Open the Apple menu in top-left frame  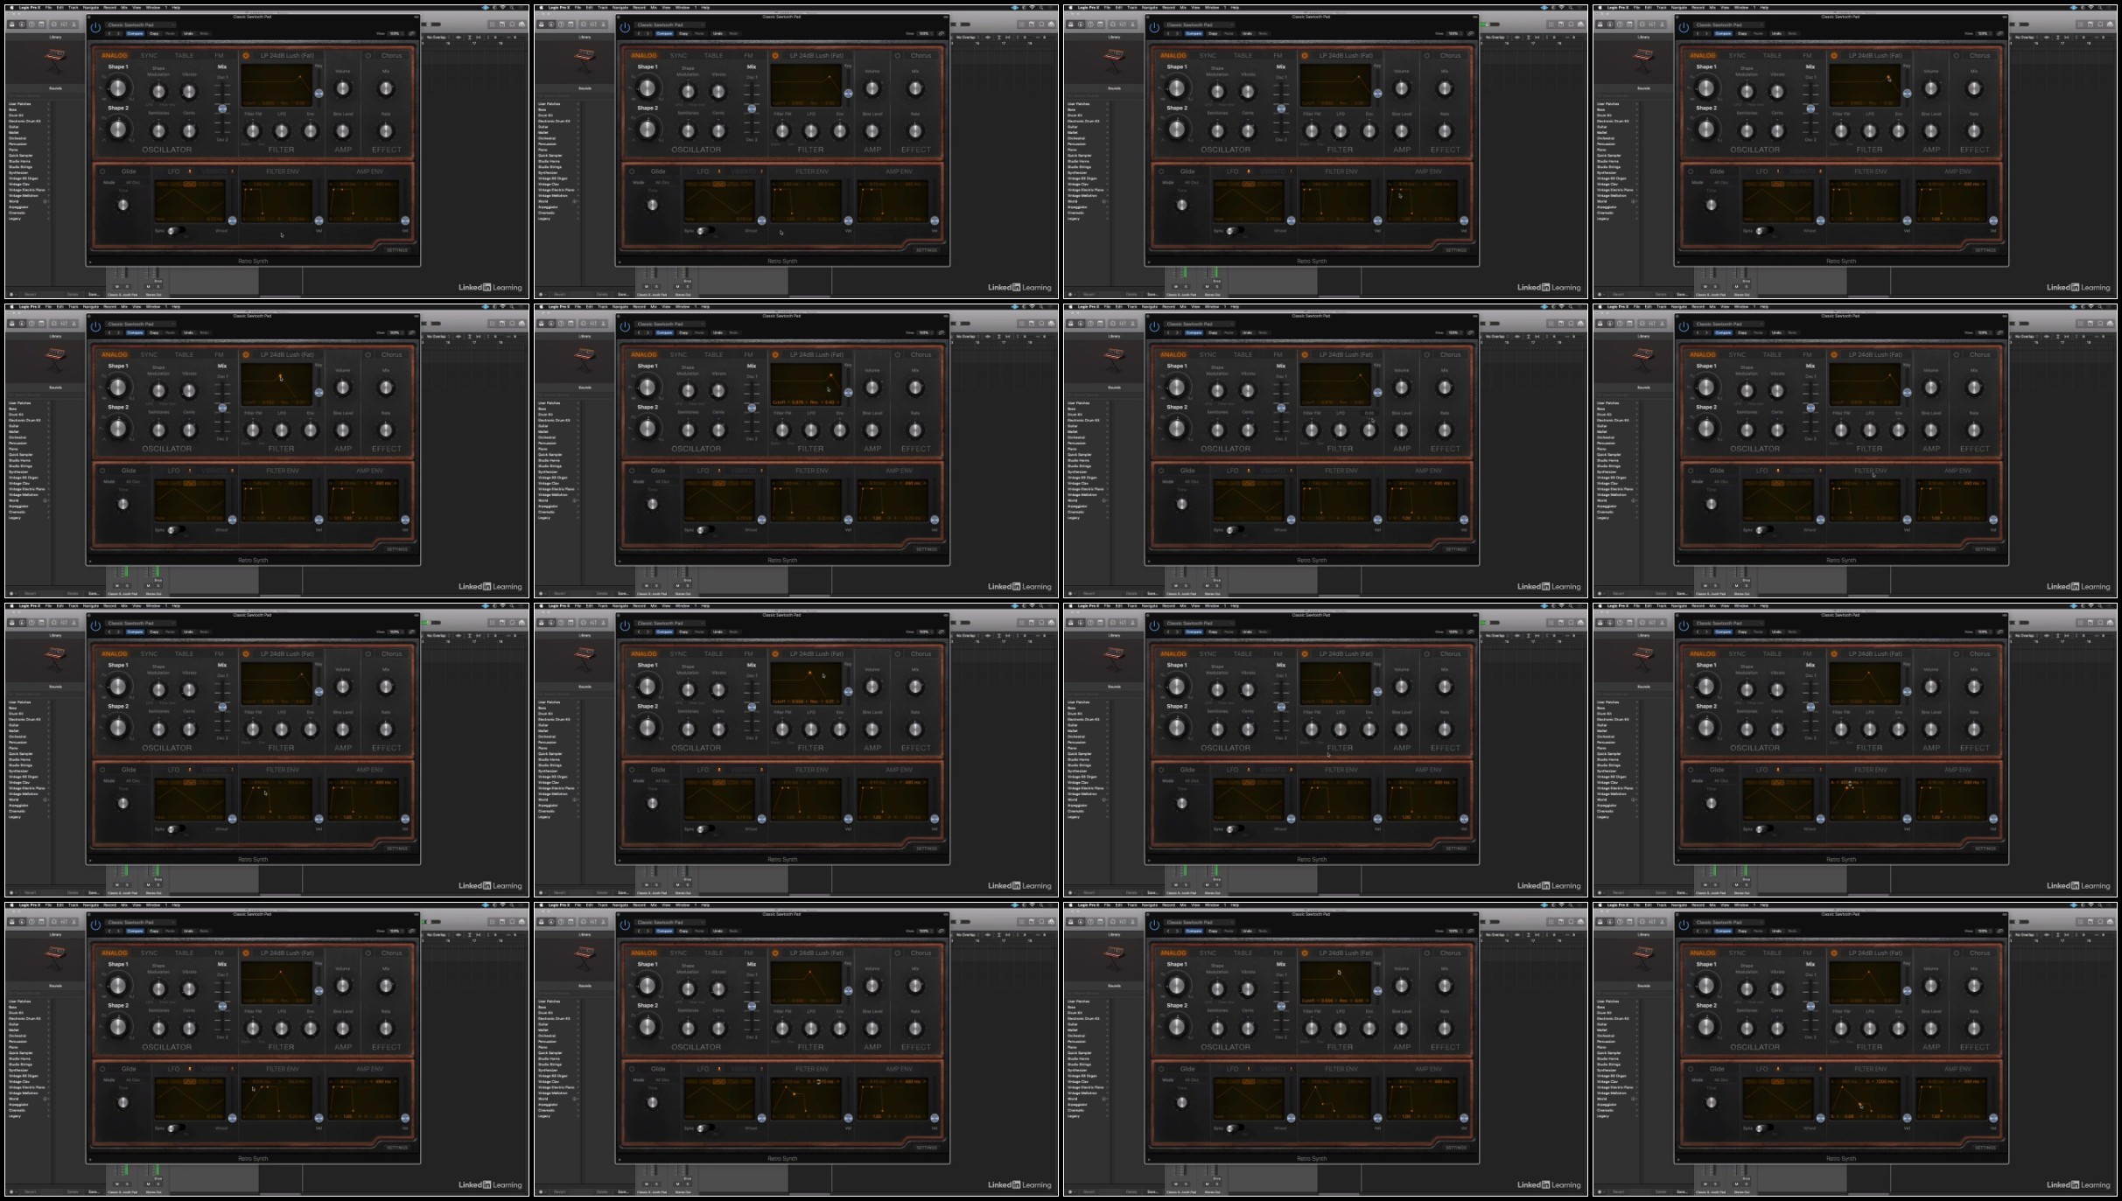[11, 7]
